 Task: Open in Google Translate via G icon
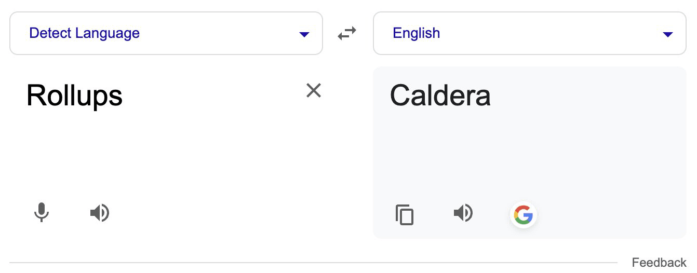[524, 214]
